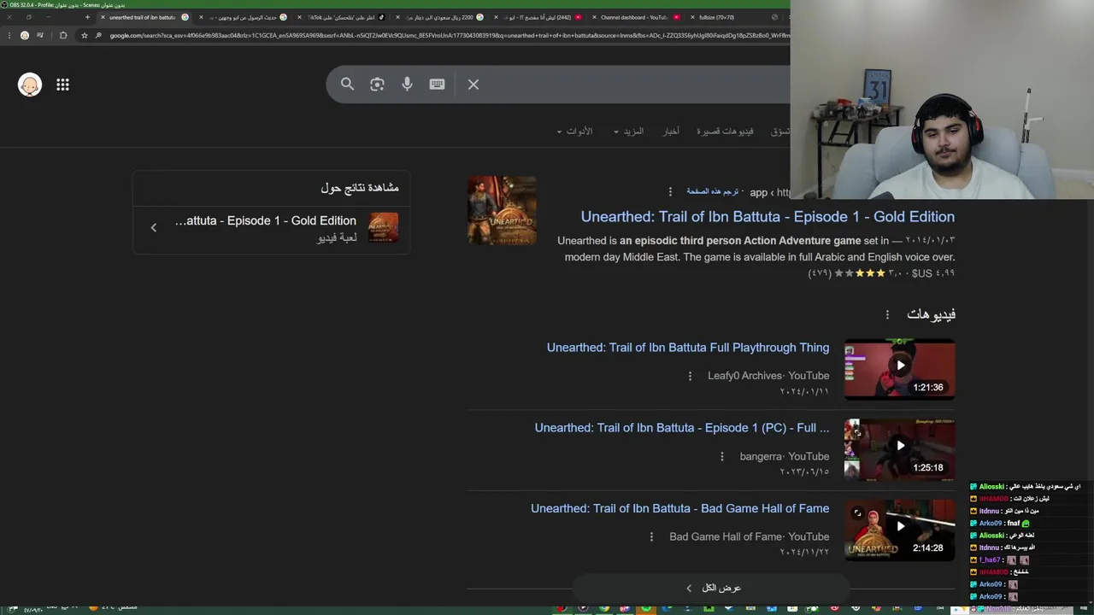Open a new browser tab
This screenshot has width=1094, height=615.
coord(87,17)
